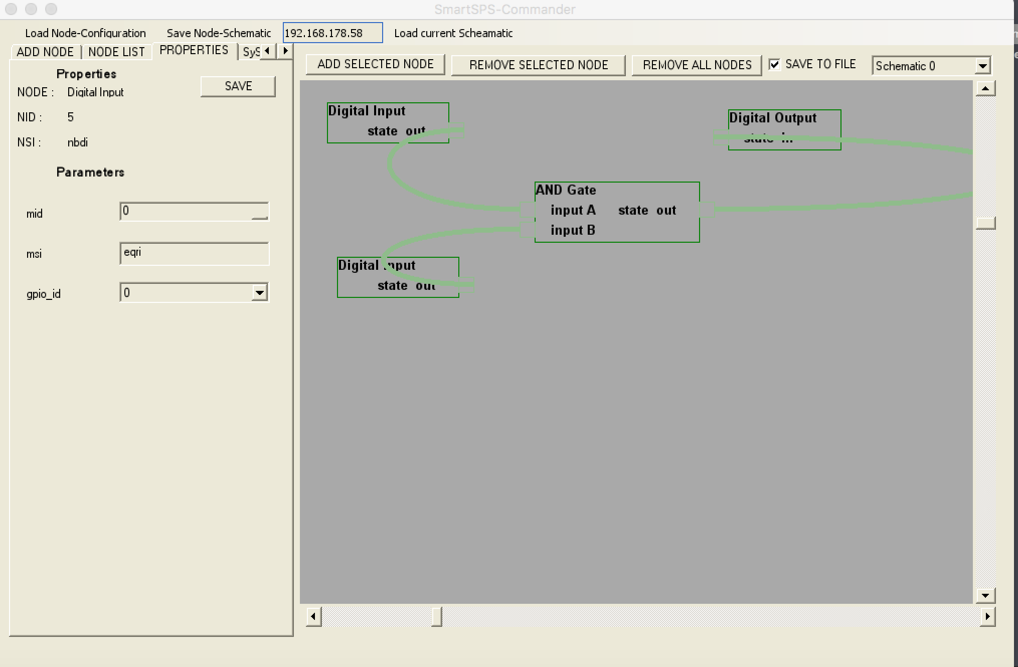Click ADD SELECTED NODE button

click(x=374, y=65)
